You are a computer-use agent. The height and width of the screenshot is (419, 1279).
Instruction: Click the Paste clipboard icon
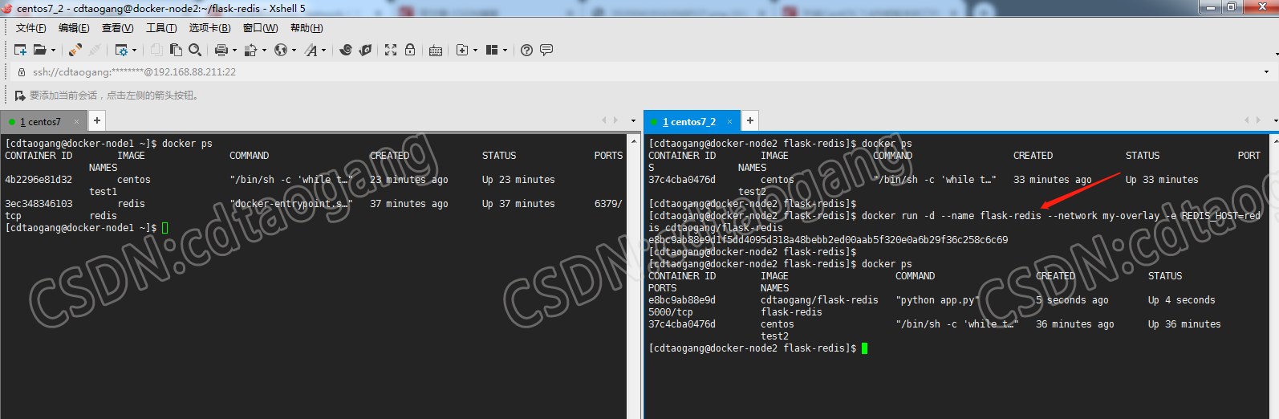176,50
